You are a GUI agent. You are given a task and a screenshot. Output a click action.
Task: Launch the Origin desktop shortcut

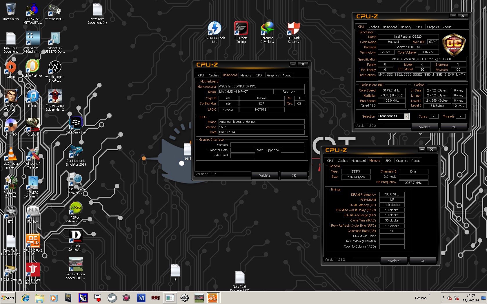[x=11, y=69]
